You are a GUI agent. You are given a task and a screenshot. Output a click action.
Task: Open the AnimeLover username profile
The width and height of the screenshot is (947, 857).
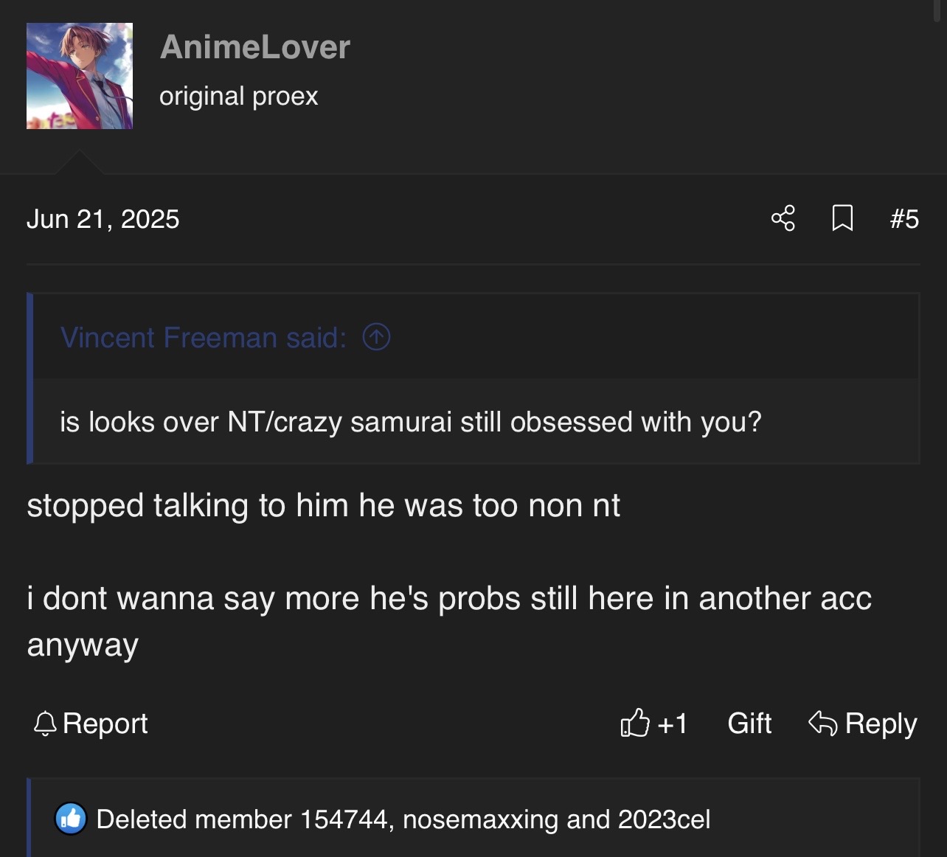[254, 47]
